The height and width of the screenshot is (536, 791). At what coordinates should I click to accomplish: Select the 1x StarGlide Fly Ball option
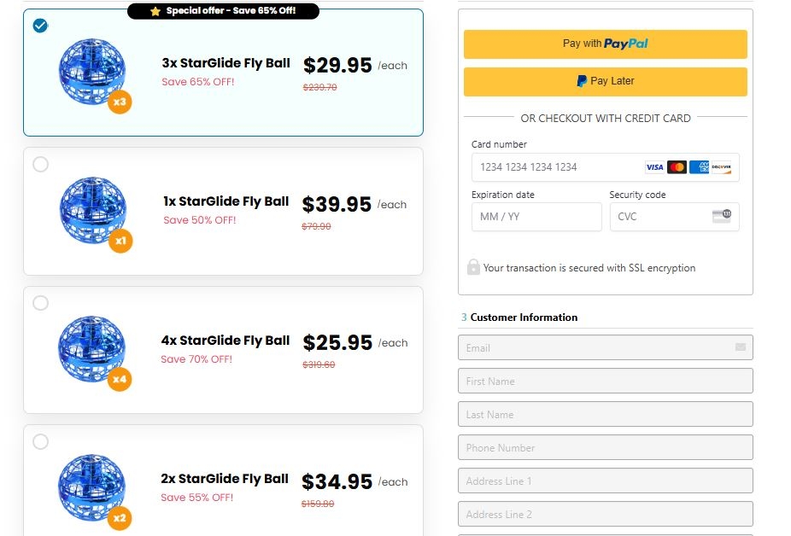pyautogui.click(x=41, y=164)
